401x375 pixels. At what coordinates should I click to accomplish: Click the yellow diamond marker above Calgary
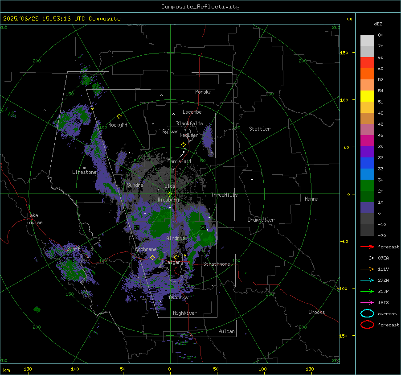tap(176, 257)
